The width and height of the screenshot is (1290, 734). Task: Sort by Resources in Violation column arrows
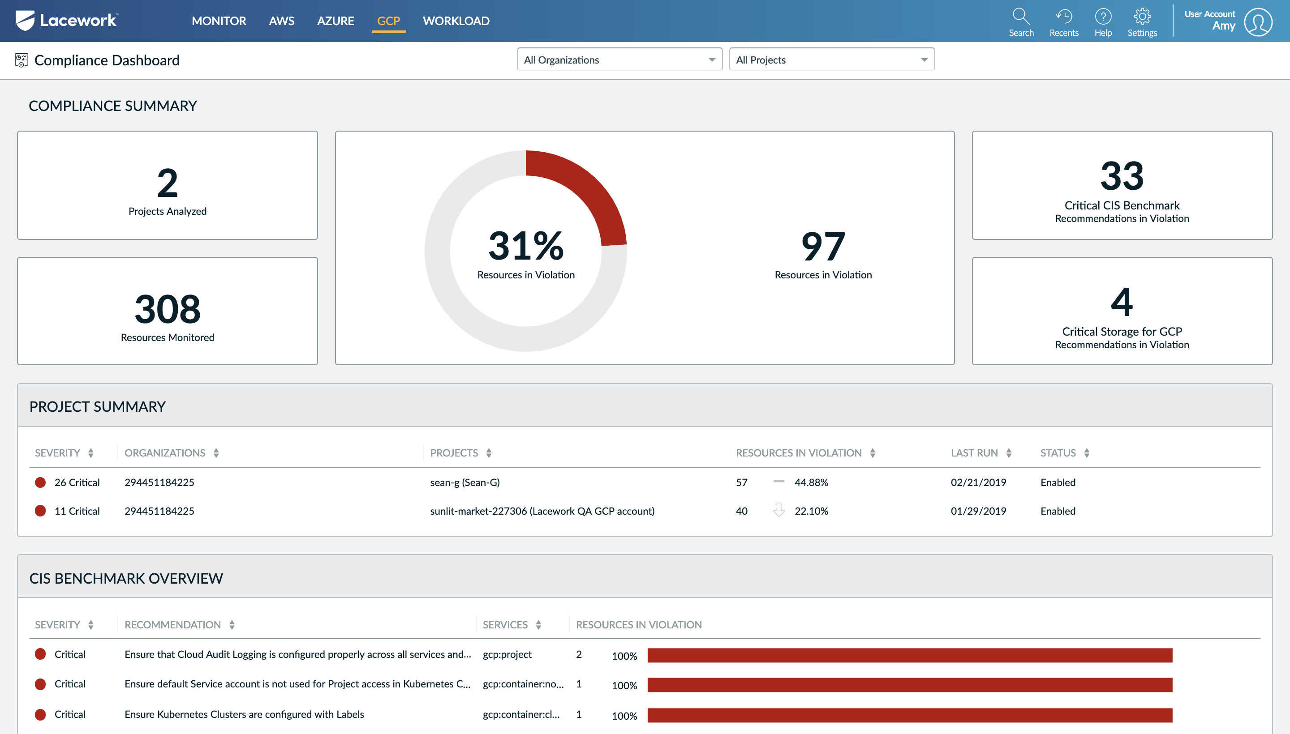[x=872, y=452]
